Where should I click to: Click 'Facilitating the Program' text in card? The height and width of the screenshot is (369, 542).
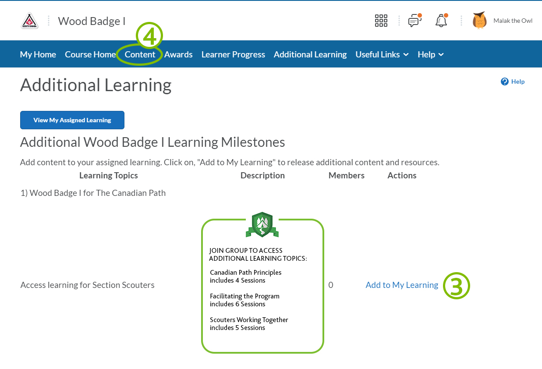[x=244, y=296]
